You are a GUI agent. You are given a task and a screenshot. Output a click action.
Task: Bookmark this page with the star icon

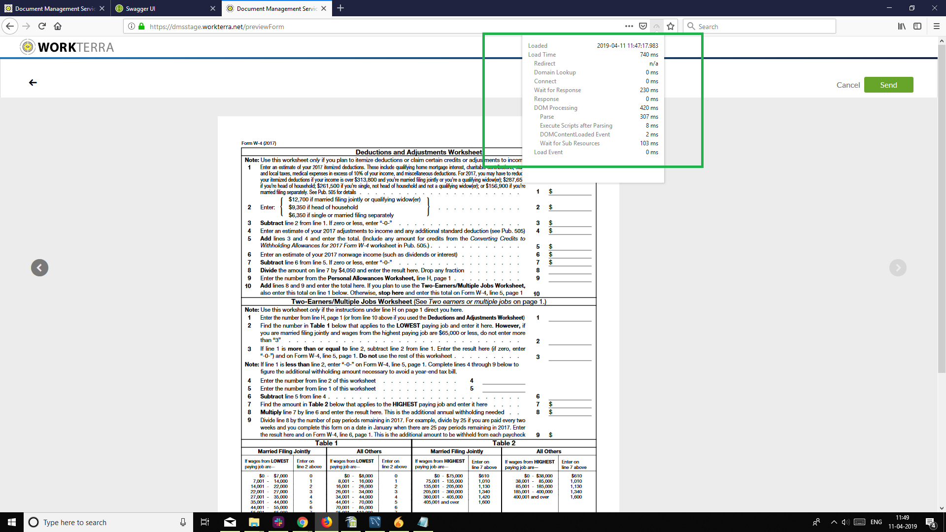671,27
